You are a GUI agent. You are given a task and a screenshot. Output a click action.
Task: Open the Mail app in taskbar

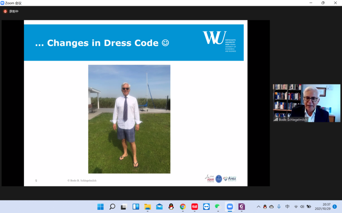click(x=159, y=207)
